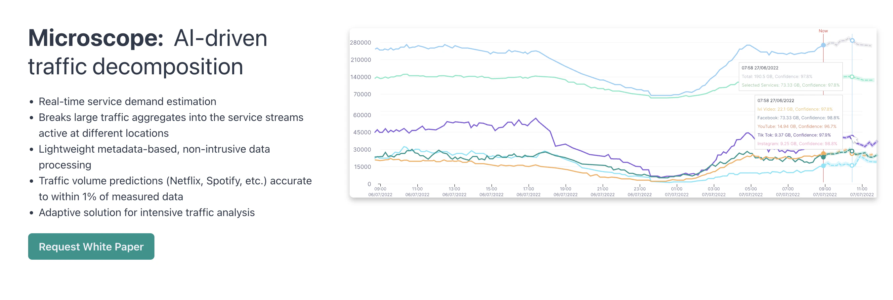This screenshot has height=300, width=893.
Task: Click the 17:00 06/07/2022 x-axis tick
Action: pos(528,192)
